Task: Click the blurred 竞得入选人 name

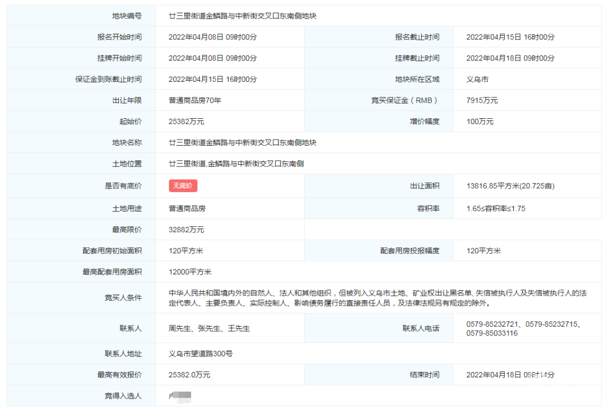Action: (x=180, y=396)
